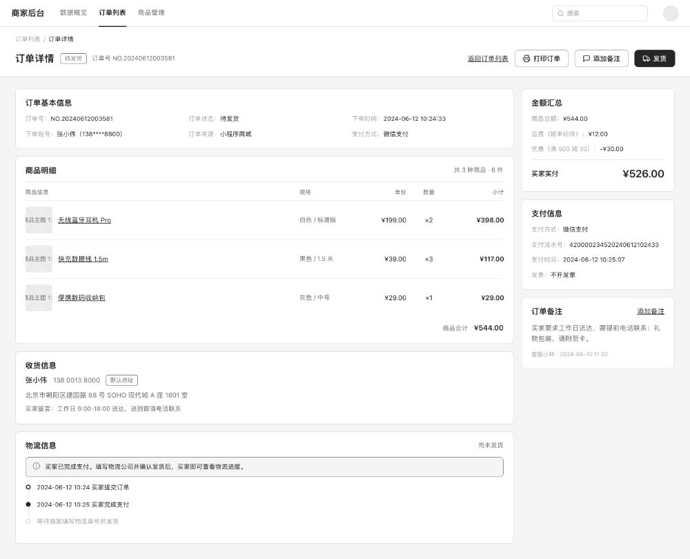Image resolution: width=690 pixels, height=559 pixels.
Task: Click the printer icon on 打印订单
Action: (526, 59)
